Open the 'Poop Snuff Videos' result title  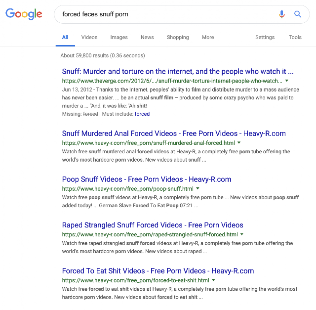pos(147,179)
